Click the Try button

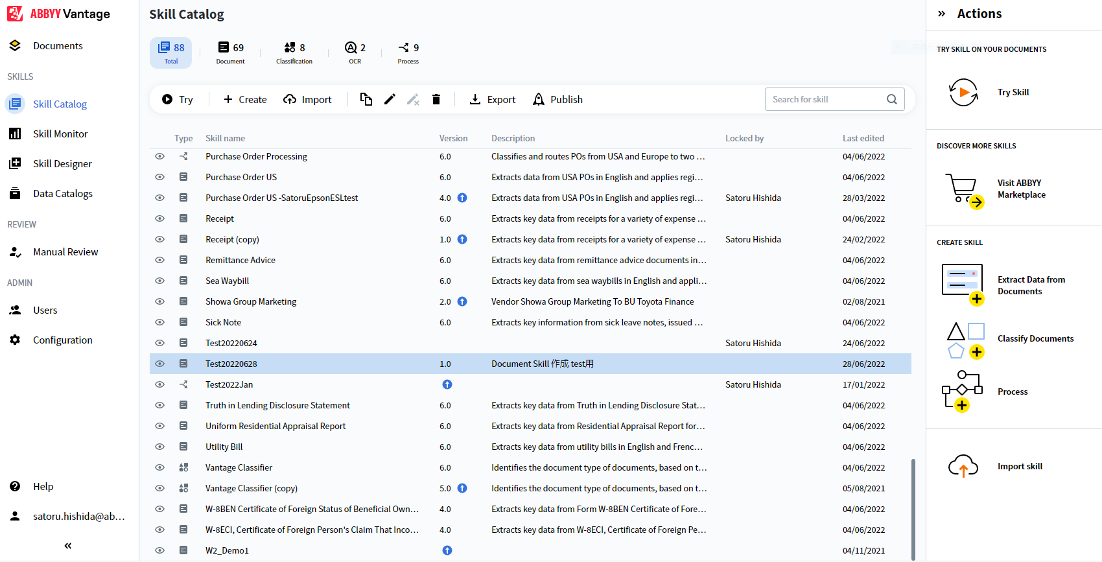click(177, 99)
